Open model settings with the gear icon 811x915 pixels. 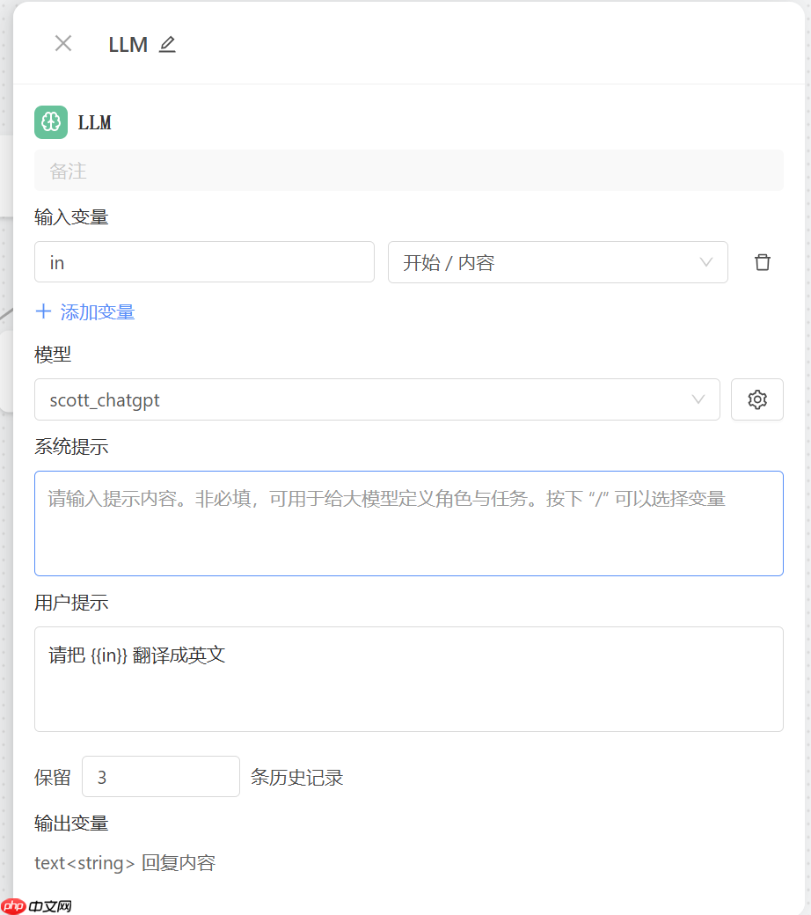pos(756,399)
